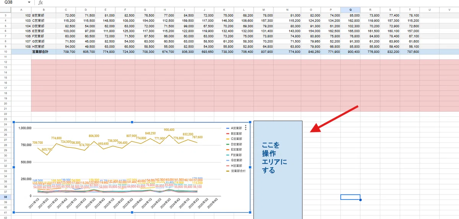Image resolution: width=459 pixels, height=219 pixels.
Task: Select row header 38
Action: pos(5,197)
